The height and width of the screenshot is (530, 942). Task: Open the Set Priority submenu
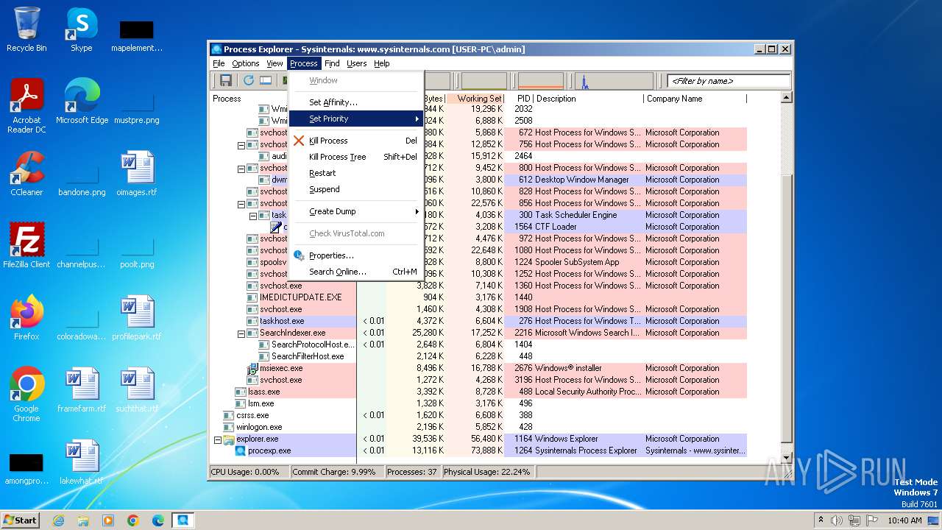tap(356, 119)
